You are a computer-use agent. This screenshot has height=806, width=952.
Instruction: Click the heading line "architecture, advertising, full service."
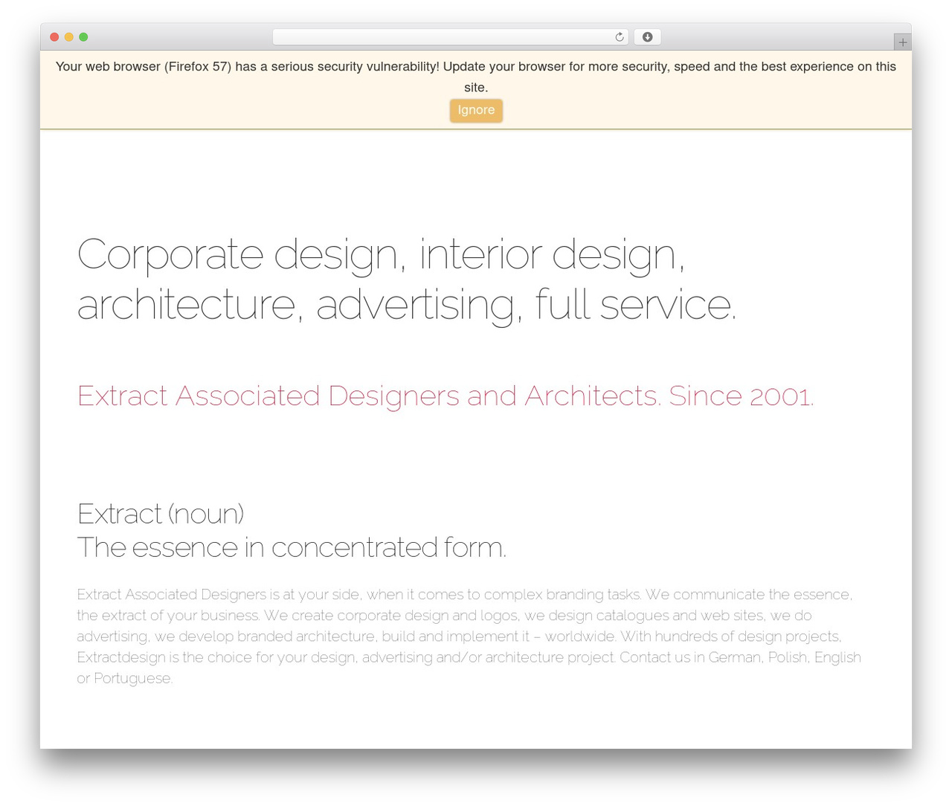pos(407,305)
